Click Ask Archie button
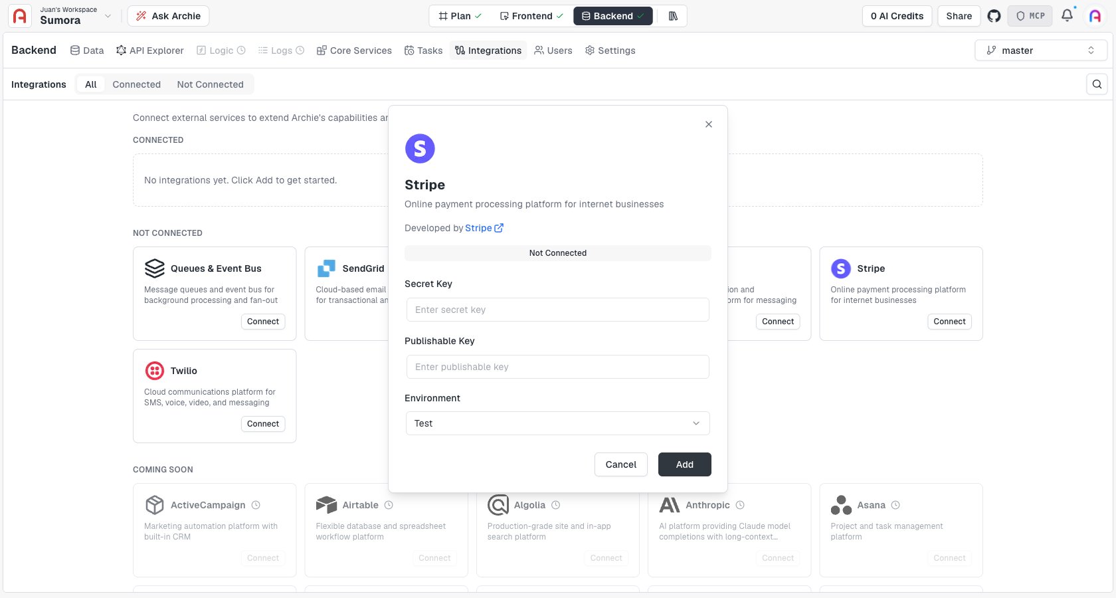Image resolution: width=1116 pixels, height=598 pixels. tap(168, 16)
